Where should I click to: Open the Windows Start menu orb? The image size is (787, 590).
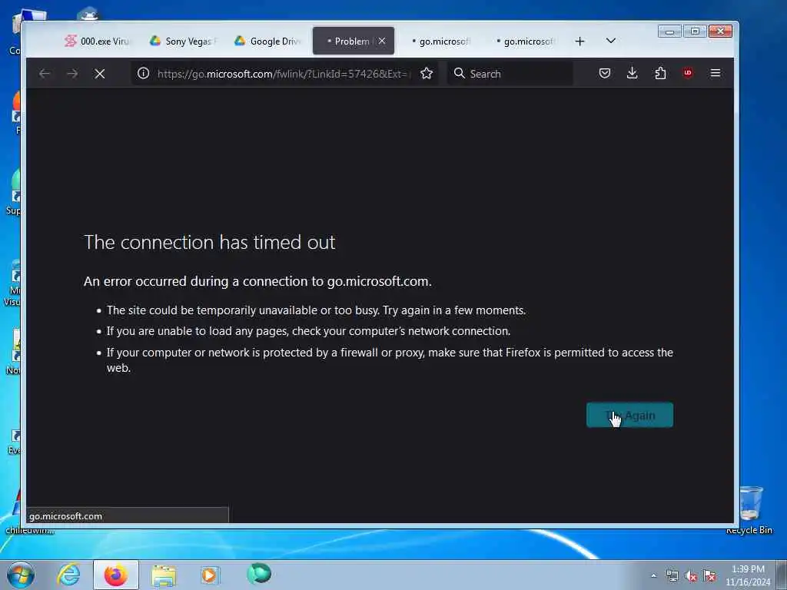pos(21,575)
